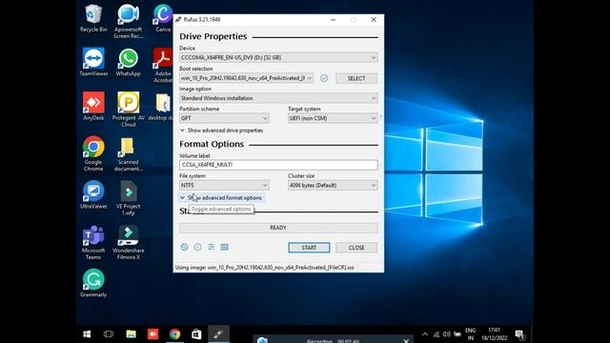This screenshot has width=610, height=343.
Task: Open Task View on taskbar
Action: click(x=109, y=334)
